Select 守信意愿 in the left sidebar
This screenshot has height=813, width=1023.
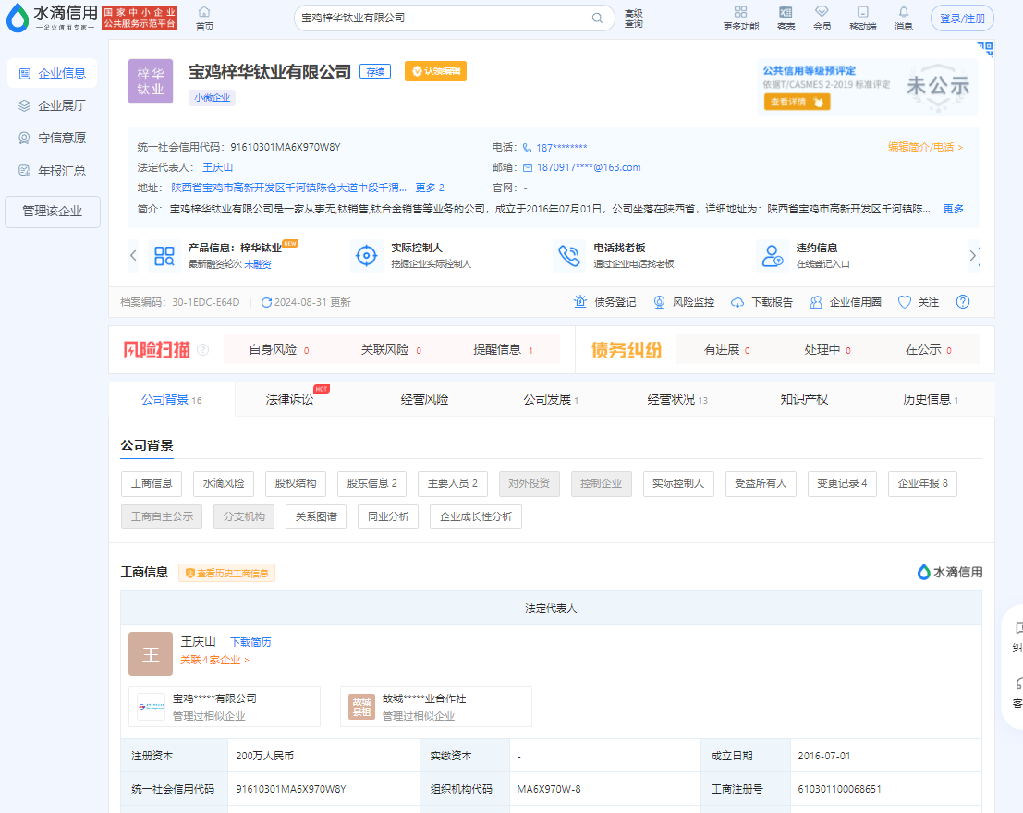52,138
